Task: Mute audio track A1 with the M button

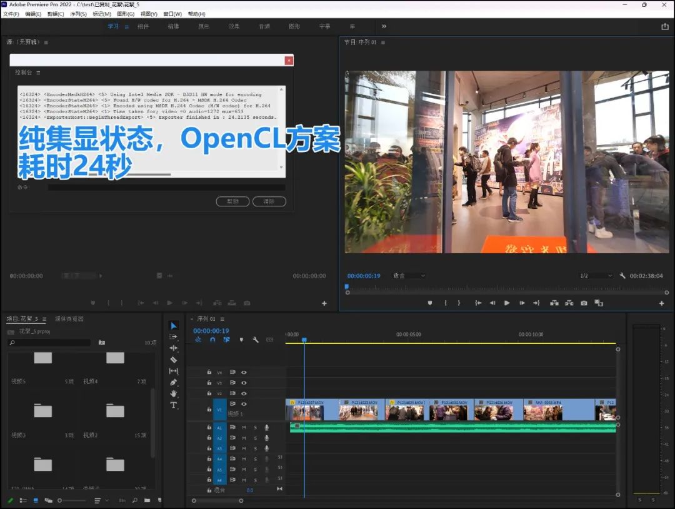Action: pyautogui.click(x=244, y=428)
